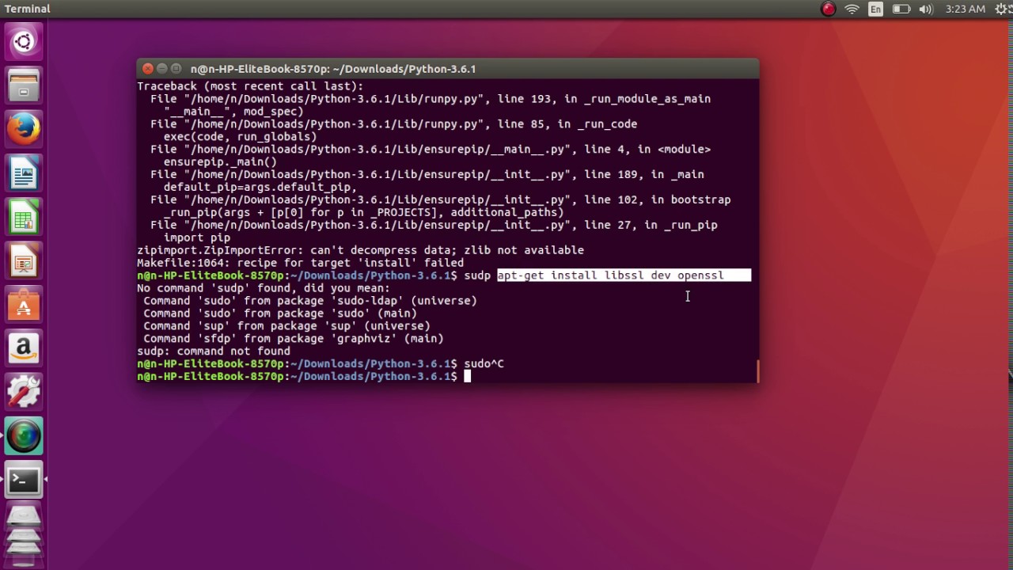Click 'Traceback (most recent call last):' line
Image resolution: width=1013 pixels, height=570 pixels.
pos(250,86)
